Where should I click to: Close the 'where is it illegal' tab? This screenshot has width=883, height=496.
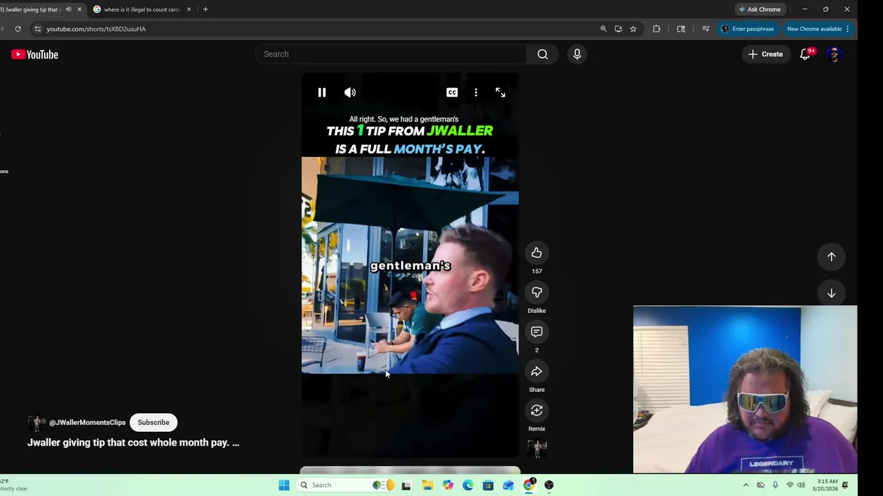(x=188, y=10)
